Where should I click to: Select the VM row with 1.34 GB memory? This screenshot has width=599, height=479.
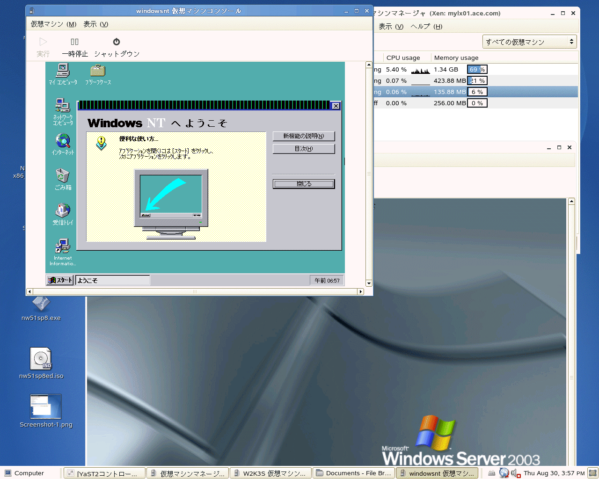pyautogui.click(x=475, y=69)
